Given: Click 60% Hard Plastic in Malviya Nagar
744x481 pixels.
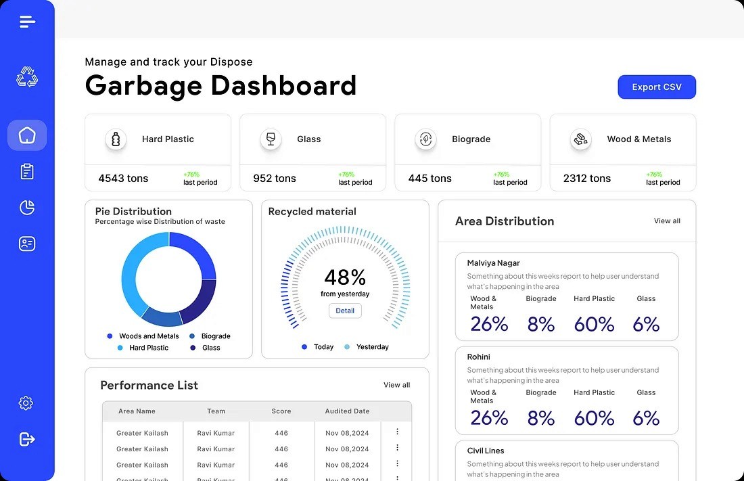Looking at the screenshot, I should 594,324.
